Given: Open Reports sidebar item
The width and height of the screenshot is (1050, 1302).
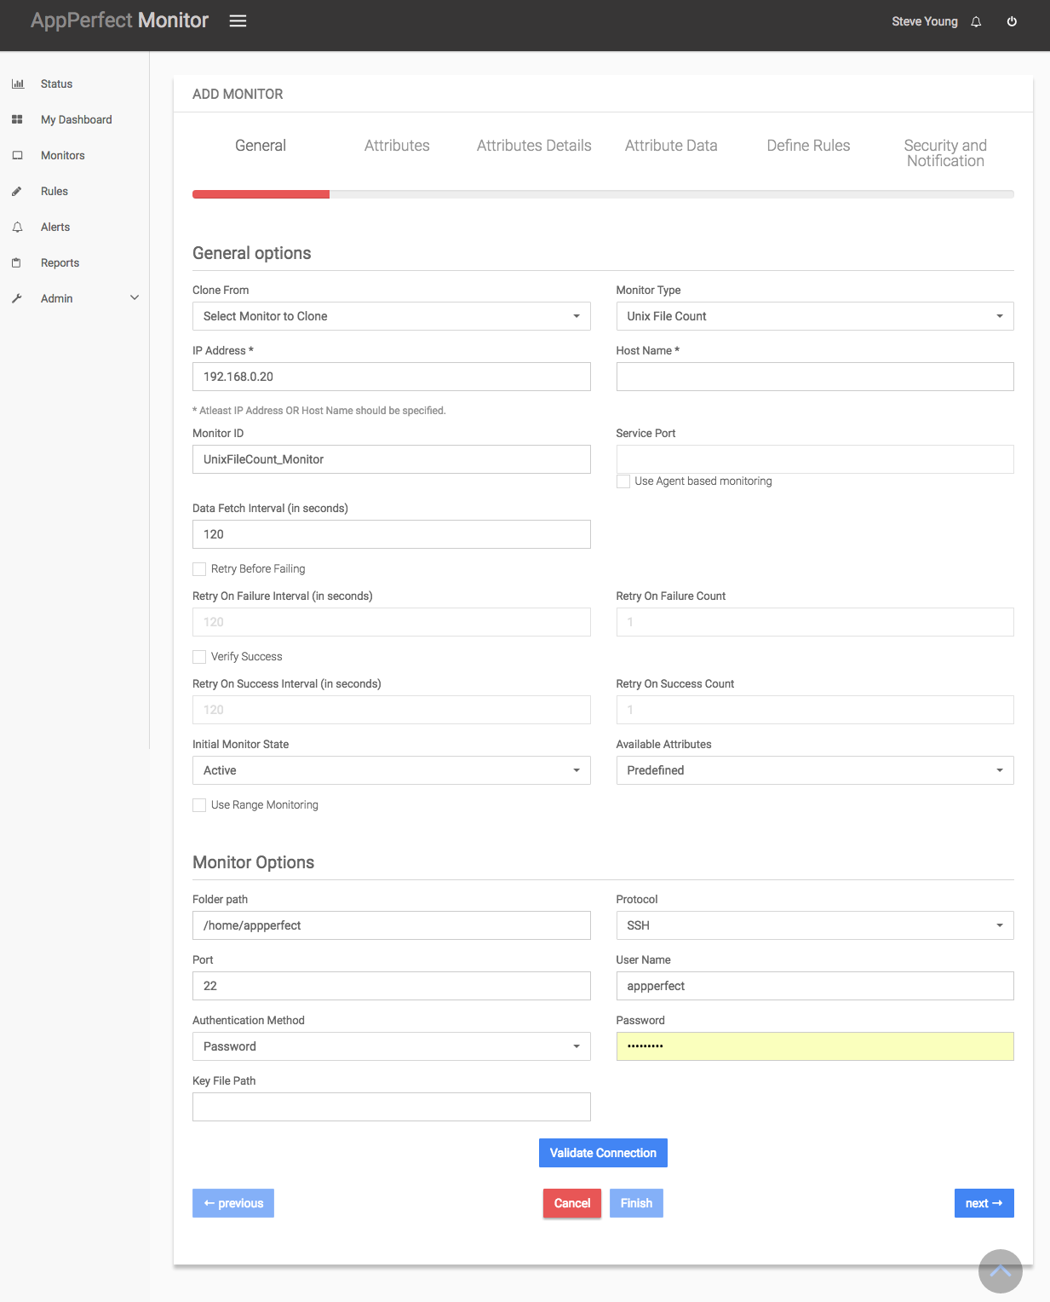Looking at the screenshot, I should coord(60,262).
